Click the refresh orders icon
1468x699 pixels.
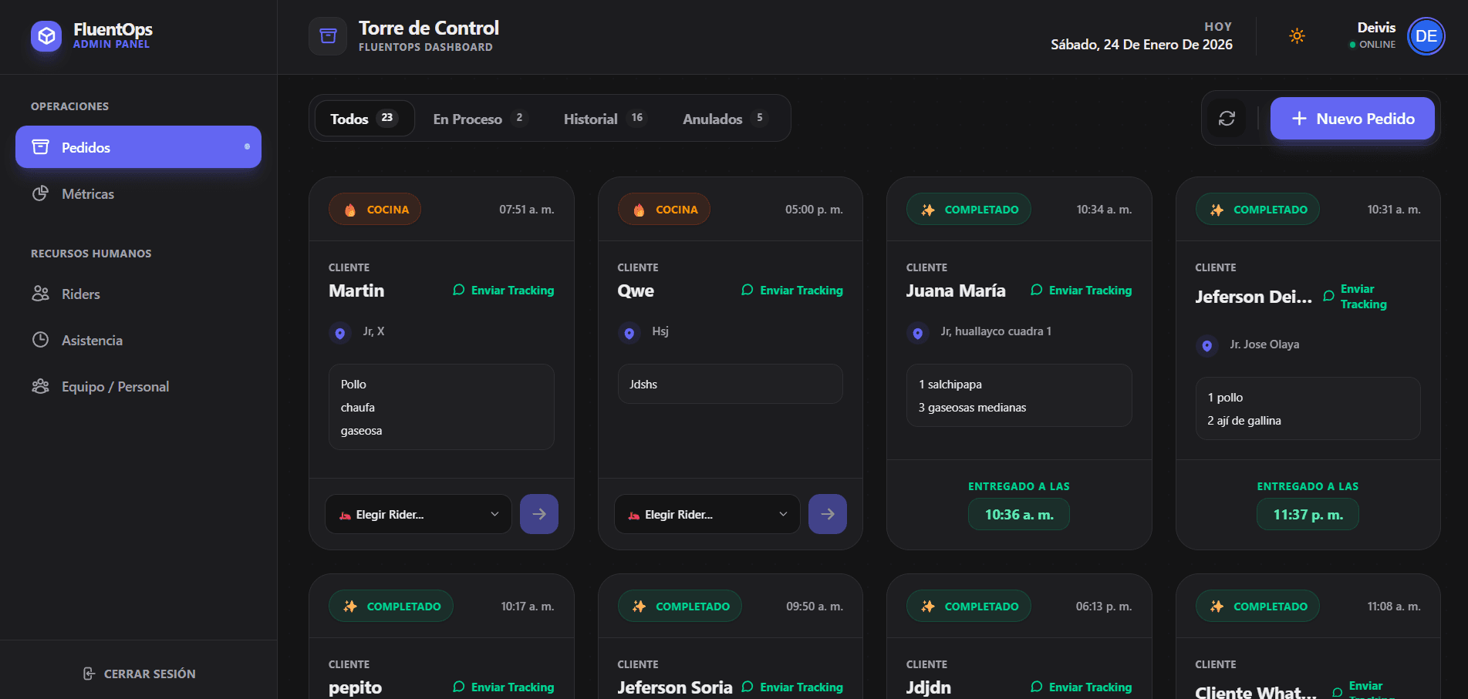click(1227, 118)
